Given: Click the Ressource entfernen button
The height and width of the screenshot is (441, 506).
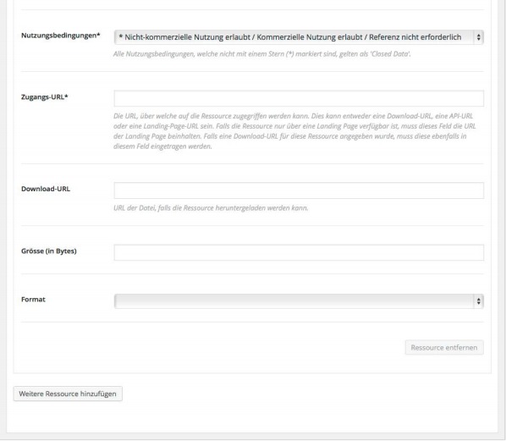Looking at the screenshot, I should pyautogui.click(x=444, y=348).
